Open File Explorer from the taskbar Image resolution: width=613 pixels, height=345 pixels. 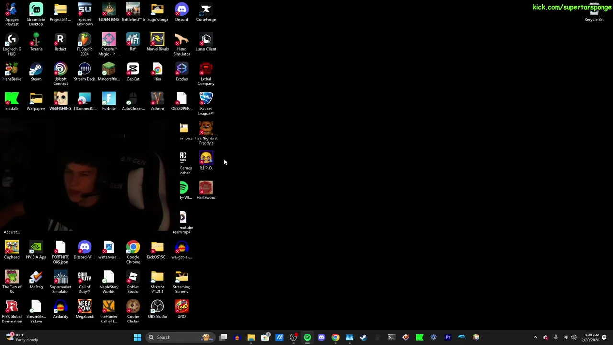pyautogui.click(x=251, y=337)
